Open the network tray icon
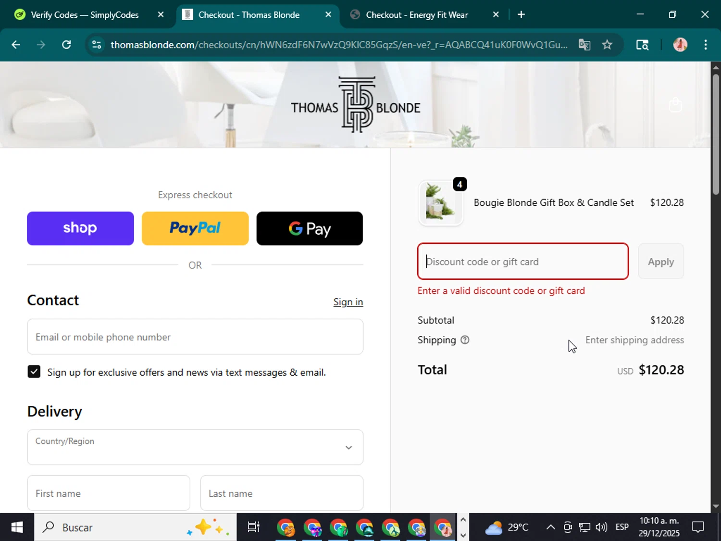Screen dimensions: 721x541 (584, 528)
